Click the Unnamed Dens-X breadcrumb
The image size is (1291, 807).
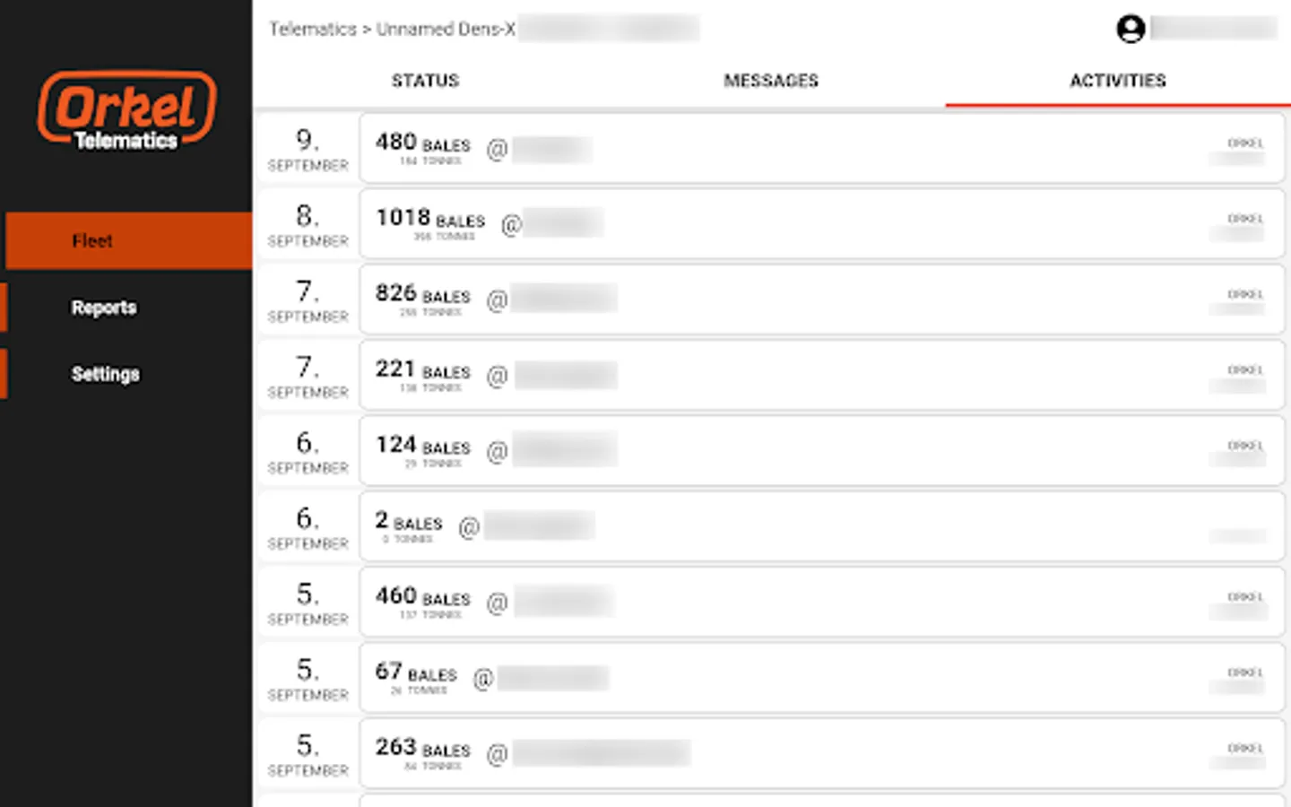446,30
